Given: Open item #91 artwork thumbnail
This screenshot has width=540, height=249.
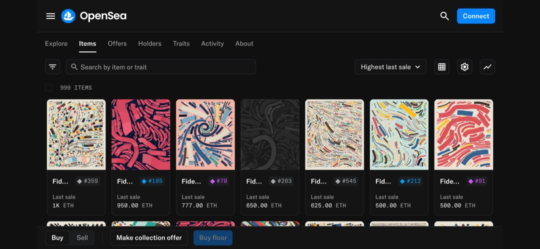Looking at the screenshot, I should 463,134.
